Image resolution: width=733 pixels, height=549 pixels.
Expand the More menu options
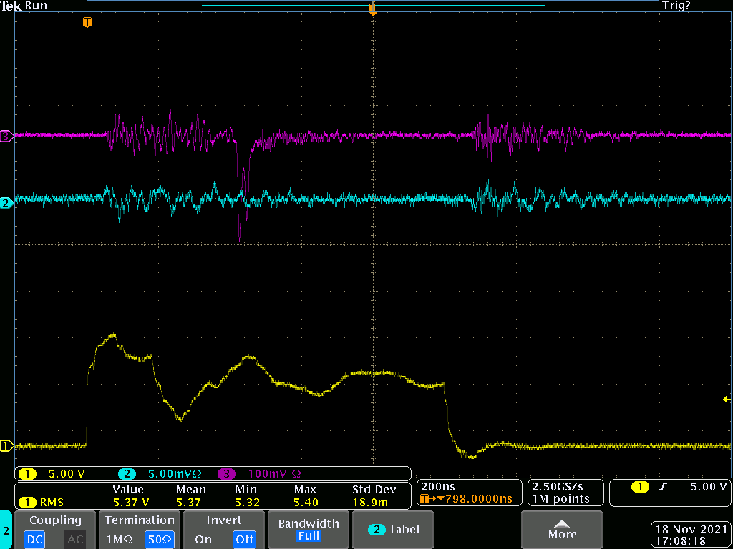(561, 530)
